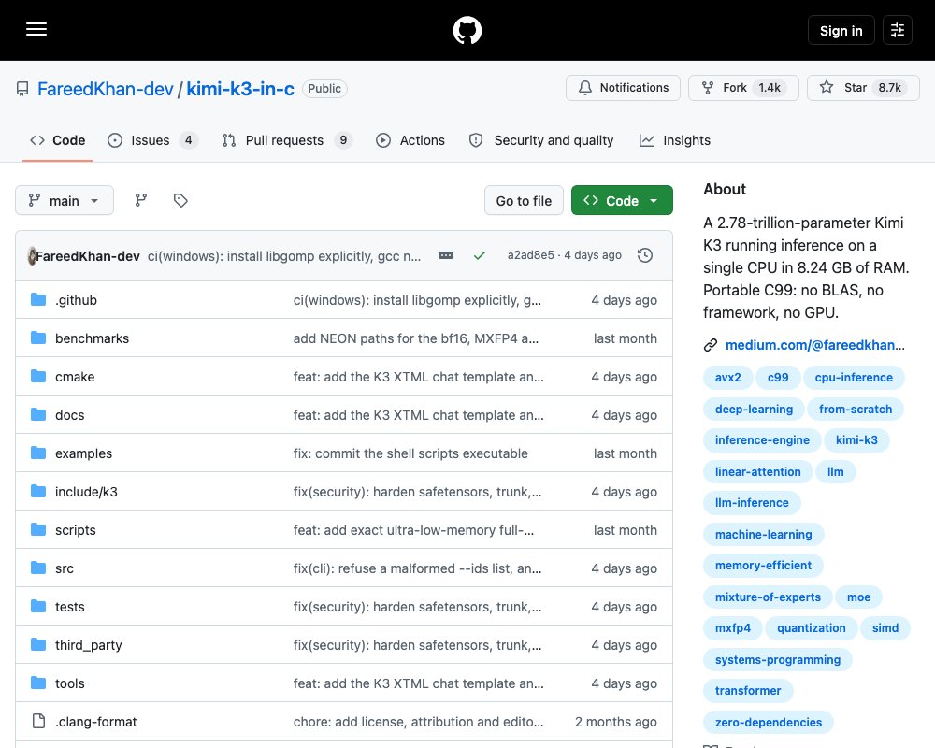
Task: Open commit 'fix: commit the shell scripts executable'
Action: click(x=410, y=453)
